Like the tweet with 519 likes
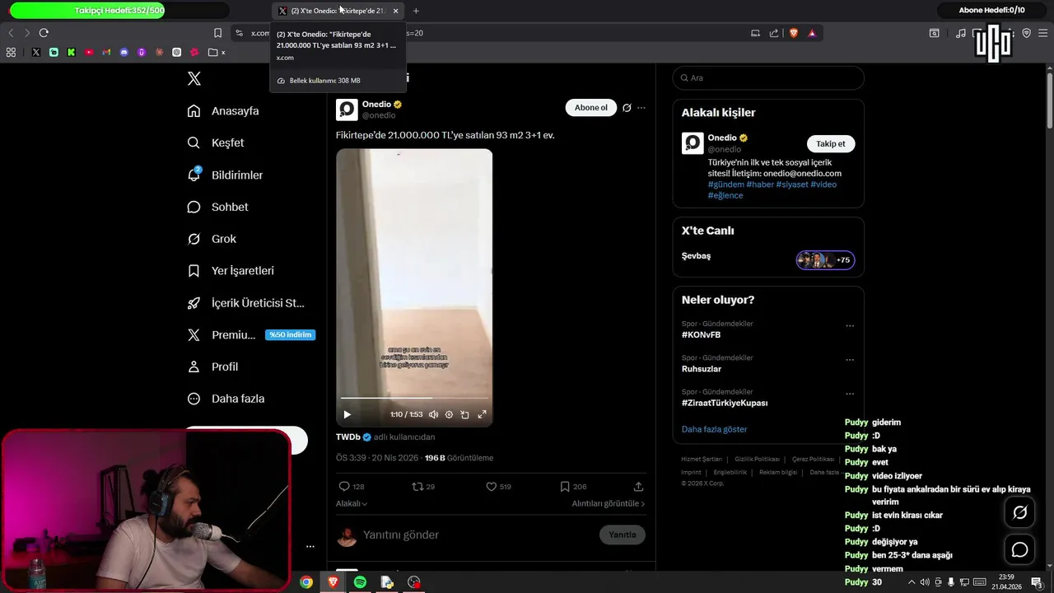The image size is (1054, 593). (498, 487)
